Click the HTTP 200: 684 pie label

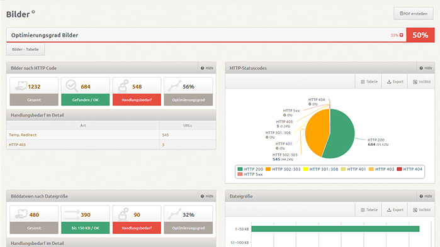coord(378,142)
